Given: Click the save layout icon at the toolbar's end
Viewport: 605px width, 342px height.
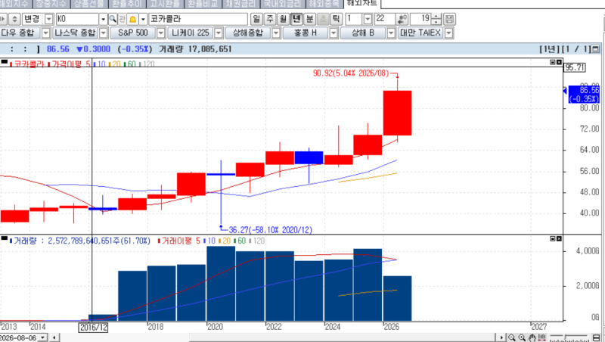Looking at the screenshot, I should click(449, 19).
